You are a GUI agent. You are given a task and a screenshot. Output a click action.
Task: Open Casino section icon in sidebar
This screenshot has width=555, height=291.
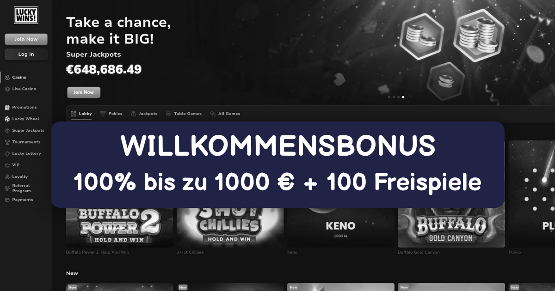7,78
